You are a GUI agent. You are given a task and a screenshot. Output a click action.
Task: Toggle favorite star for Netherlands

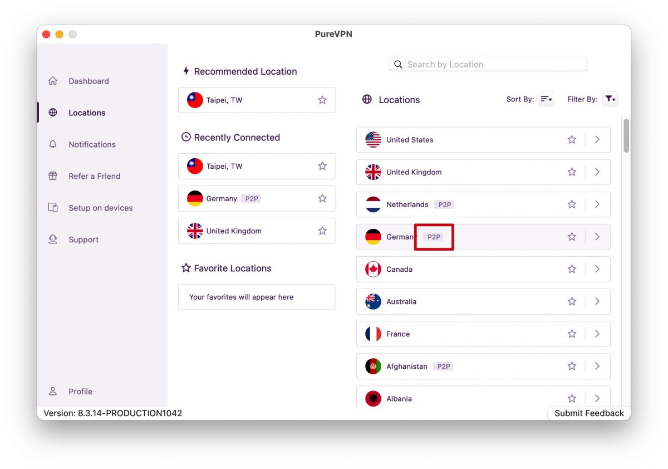tap(572, 204)
